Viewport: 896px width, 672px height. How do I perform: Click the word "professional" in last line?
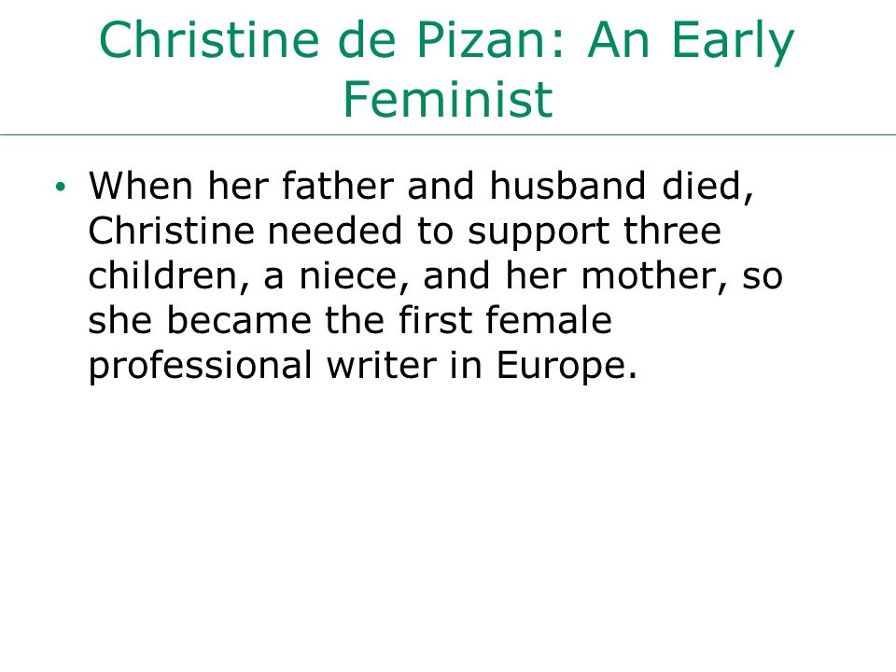(200, 368)
